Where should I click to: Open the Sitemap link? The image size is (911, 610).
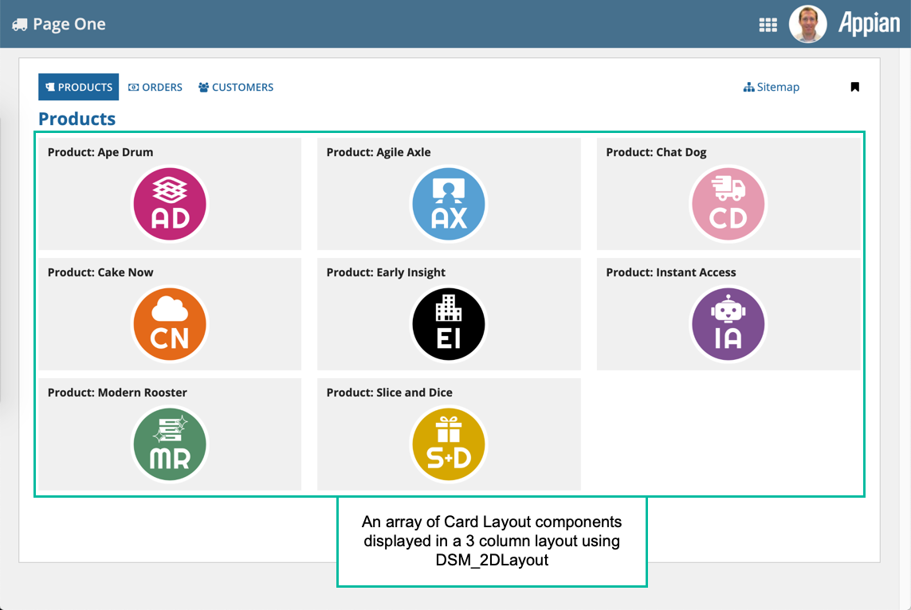coord(771,88)
